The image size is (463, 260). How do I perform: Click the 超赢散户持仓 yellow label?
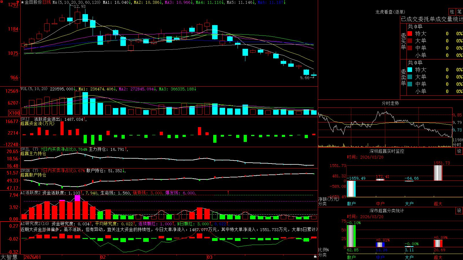tap(33, 175)
